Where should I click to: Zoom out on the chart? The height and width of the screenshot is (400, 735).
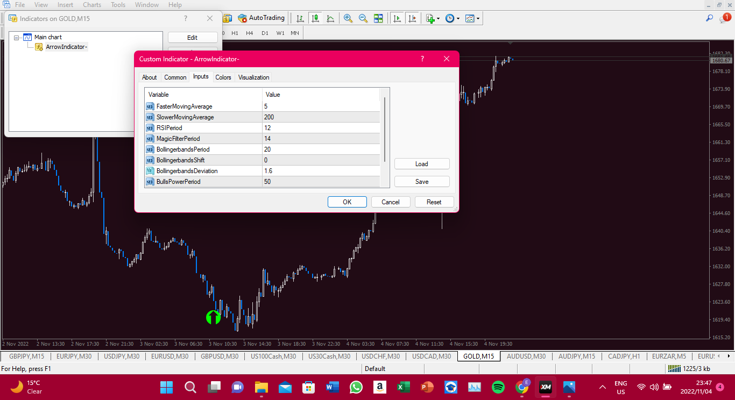[363, 18]
